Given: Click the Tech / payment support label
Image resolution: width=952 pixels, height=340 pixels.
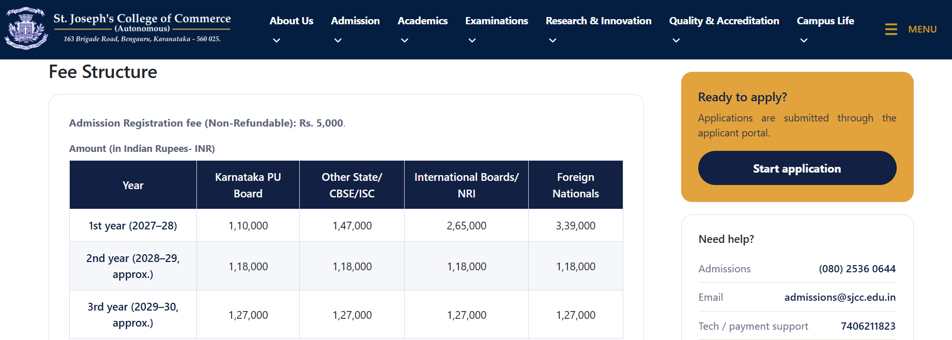Looking at the screenshot, I should pyautogui.click(x=753, y=326).
